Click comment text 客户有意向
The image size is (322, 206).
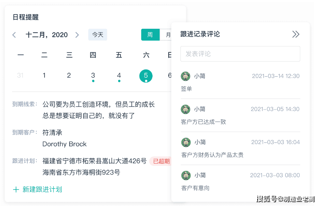pyautogui.click(x=195, y=188)
